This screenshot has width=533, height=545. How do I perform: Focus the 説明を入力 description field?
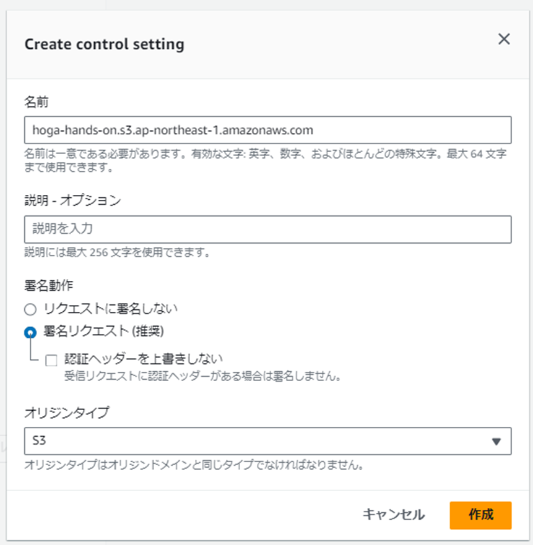tap(267, 229)
